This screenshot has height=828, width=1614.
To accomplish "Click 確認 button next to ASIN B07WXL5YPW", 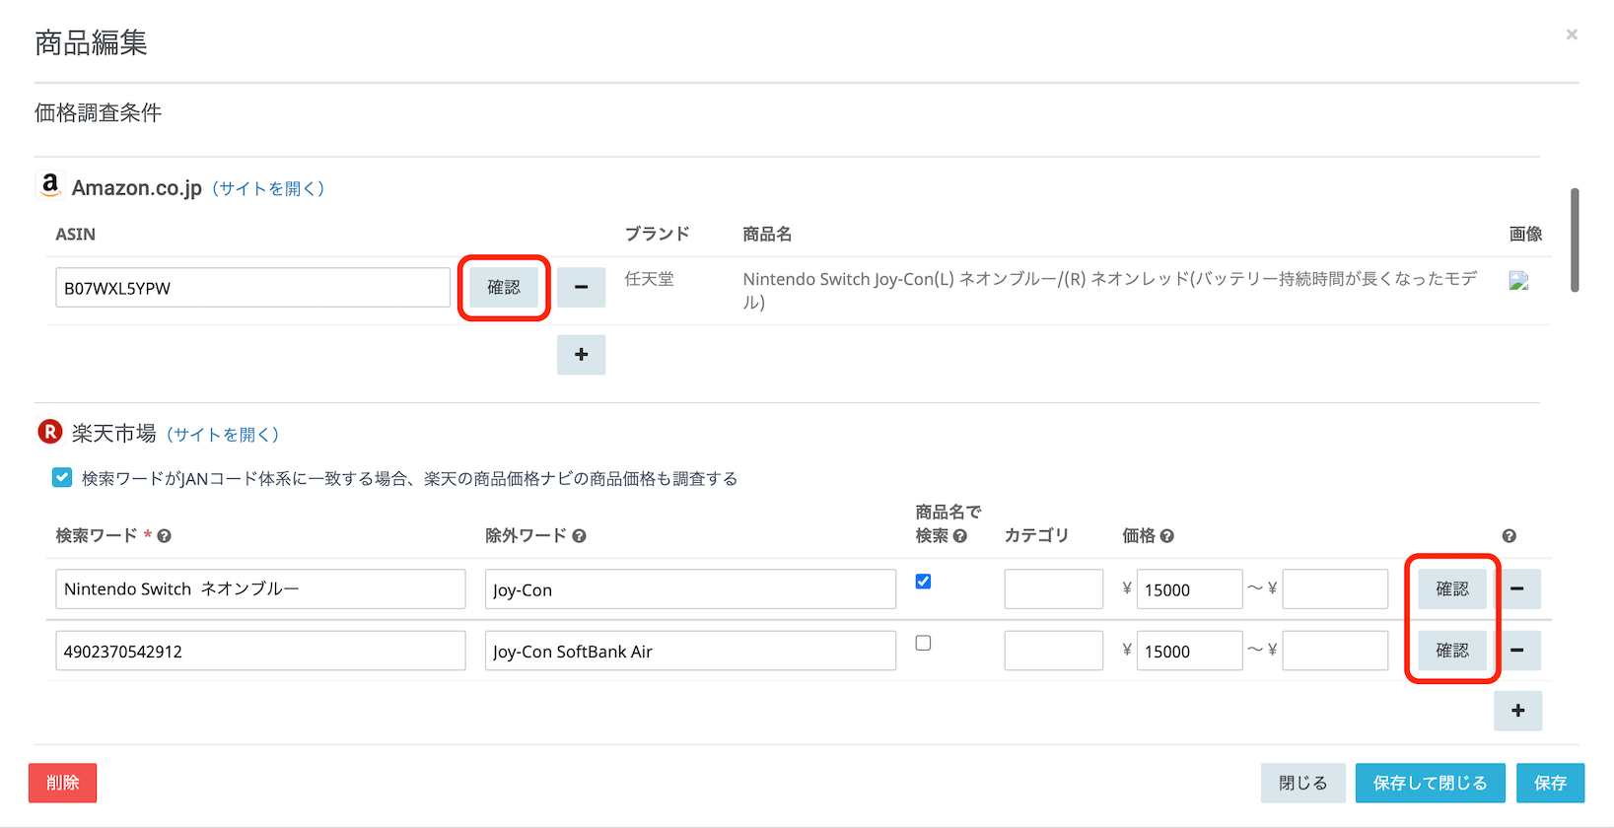I will coord(504,288).
